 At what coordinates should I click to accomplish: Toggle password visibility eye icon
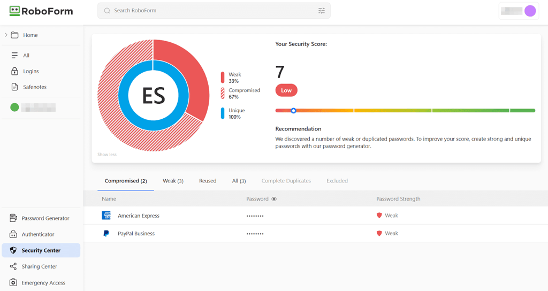(274, 199)
